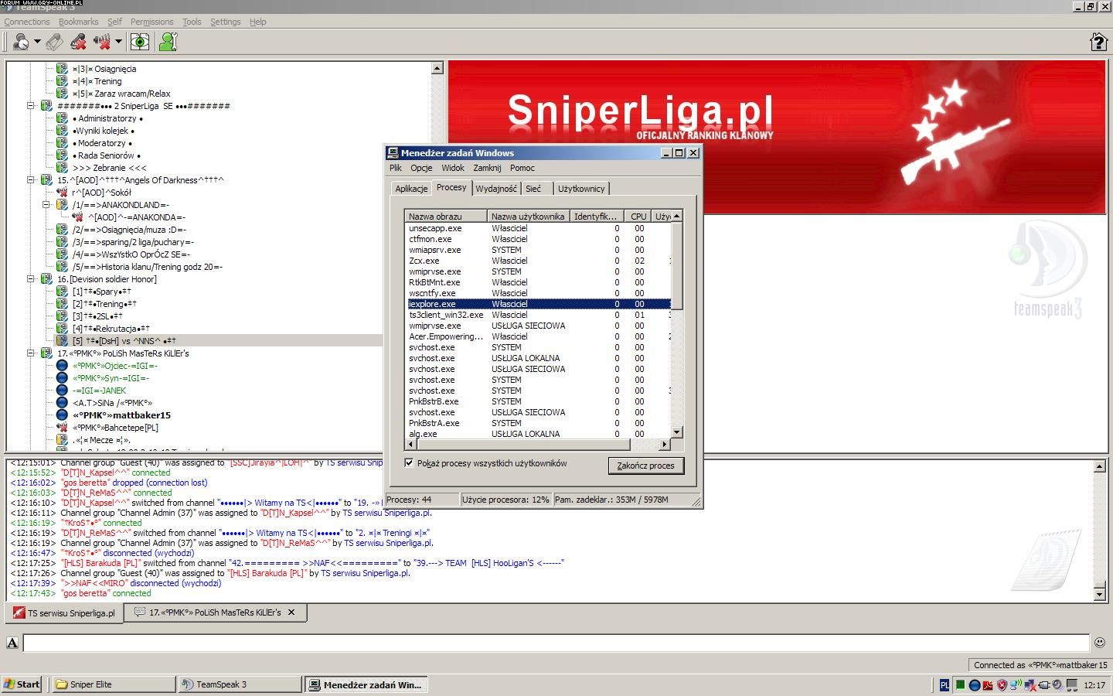Screen dimensions: 1113x696
Task: Collapse the /1/==>ANAKONDLAND=- subchannel
Action: (46, 205)
